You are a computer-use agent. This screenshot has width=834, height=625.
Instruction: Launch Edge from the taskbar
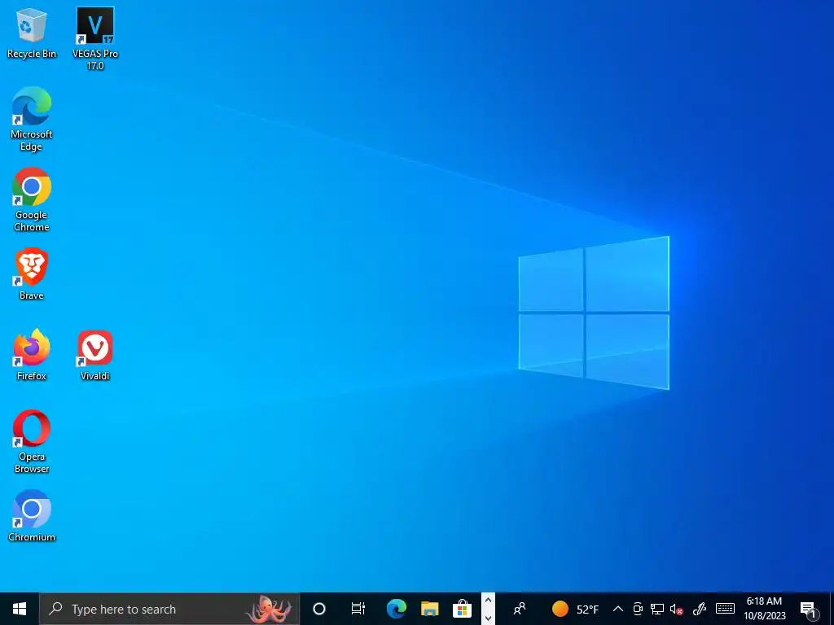tap(397, 609)
